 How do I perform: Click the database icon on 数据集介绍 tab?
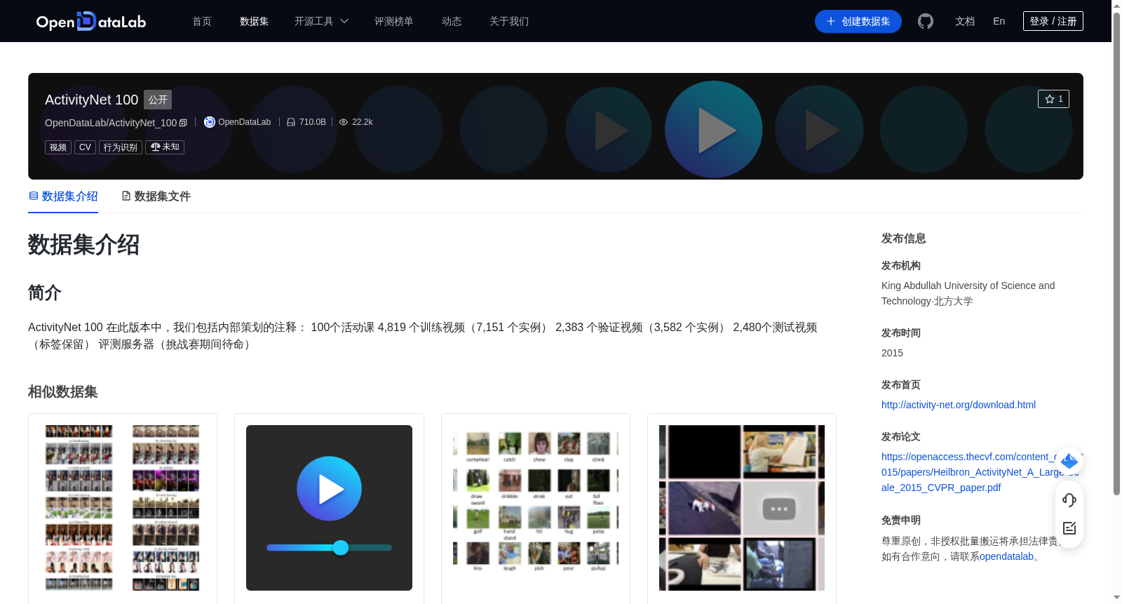point(34,196)
